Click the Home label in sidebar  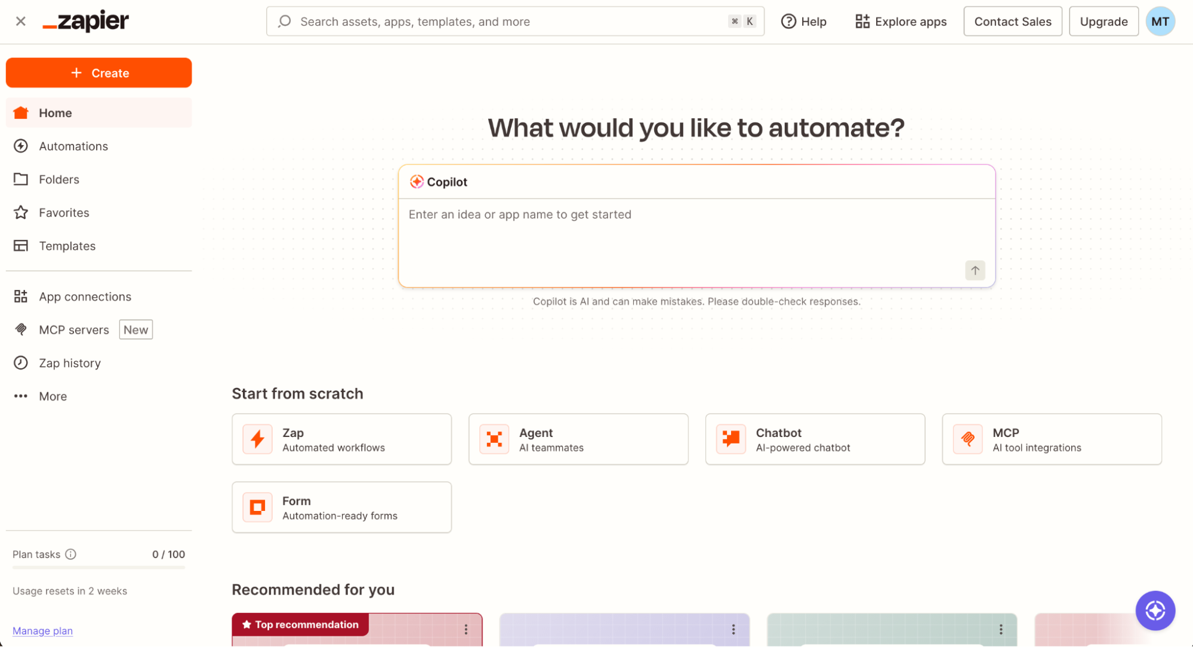pyautogui.click(x=56, y=113)
